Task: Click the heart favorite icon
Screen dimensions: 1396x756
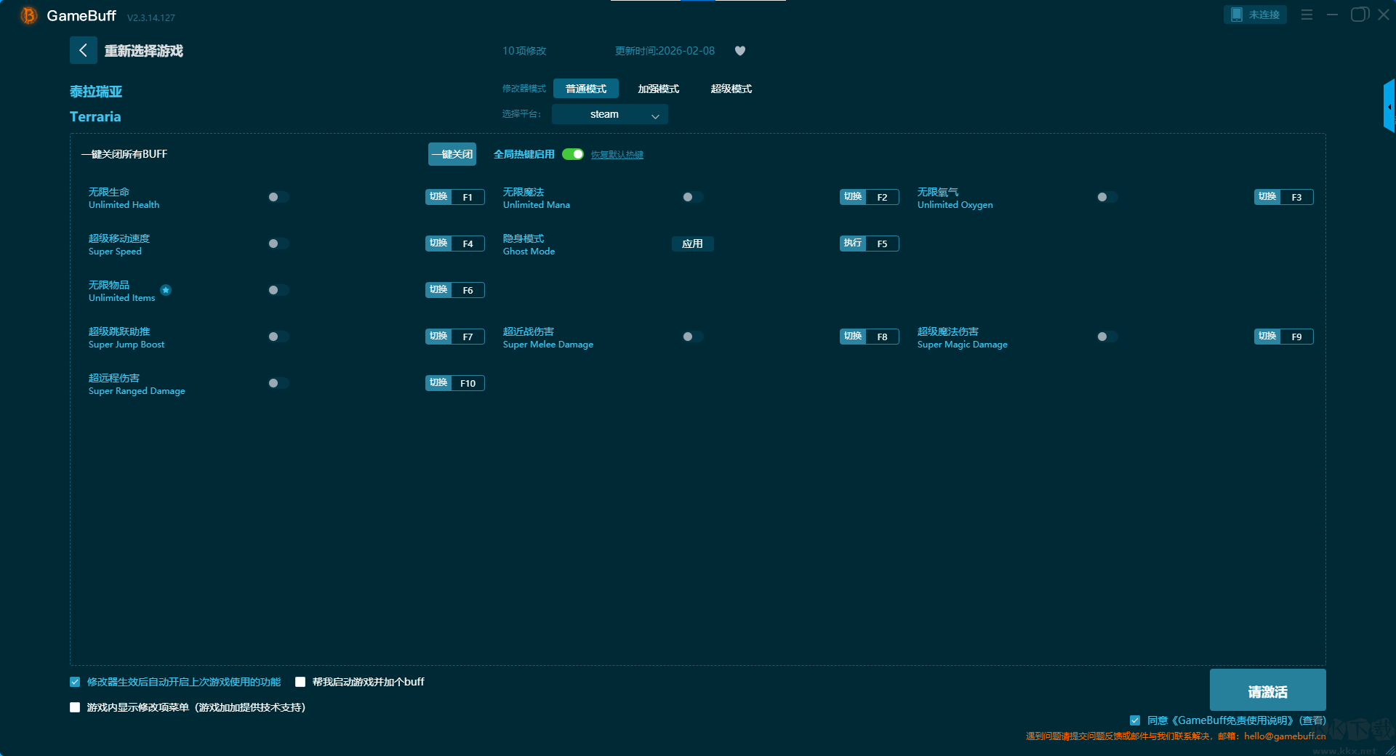Action: point(739,51)
